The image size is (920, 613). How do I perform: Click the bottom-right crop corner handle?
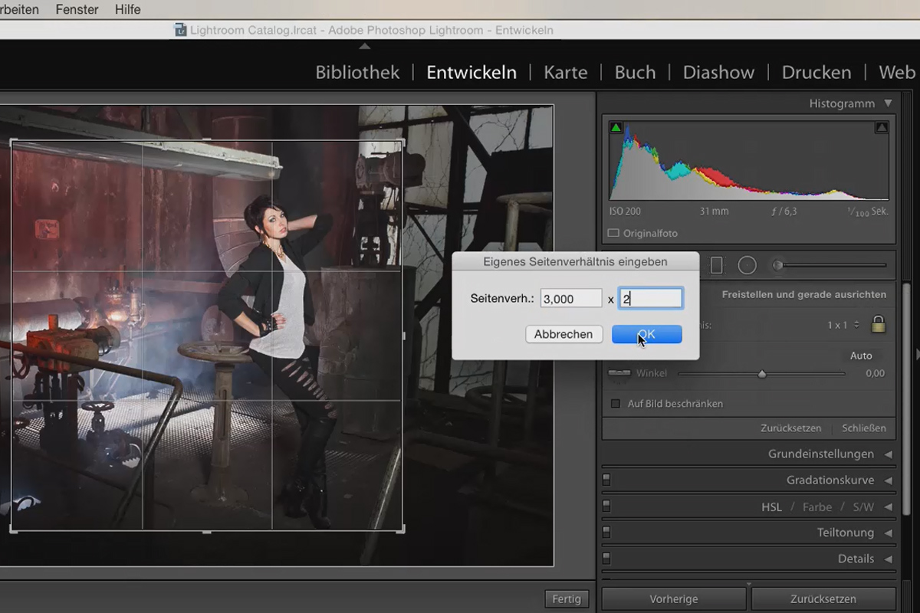click(402, 529)
